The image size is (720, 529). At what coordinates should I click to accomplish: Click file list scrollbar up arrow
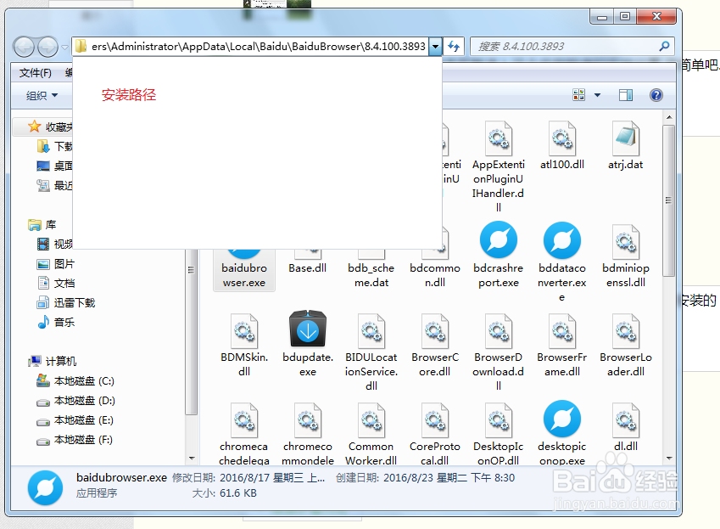point(669,117)
